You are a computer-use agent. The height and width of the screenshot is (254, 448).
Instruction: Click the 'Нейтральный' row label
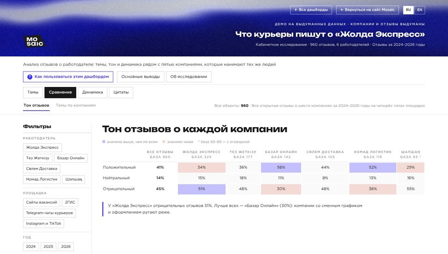pos(116,178)
